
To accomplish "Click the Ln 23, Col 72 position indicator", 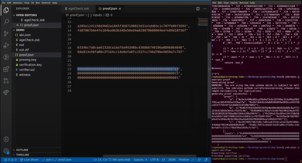I will pyautogui.click(x=112, y=160).
